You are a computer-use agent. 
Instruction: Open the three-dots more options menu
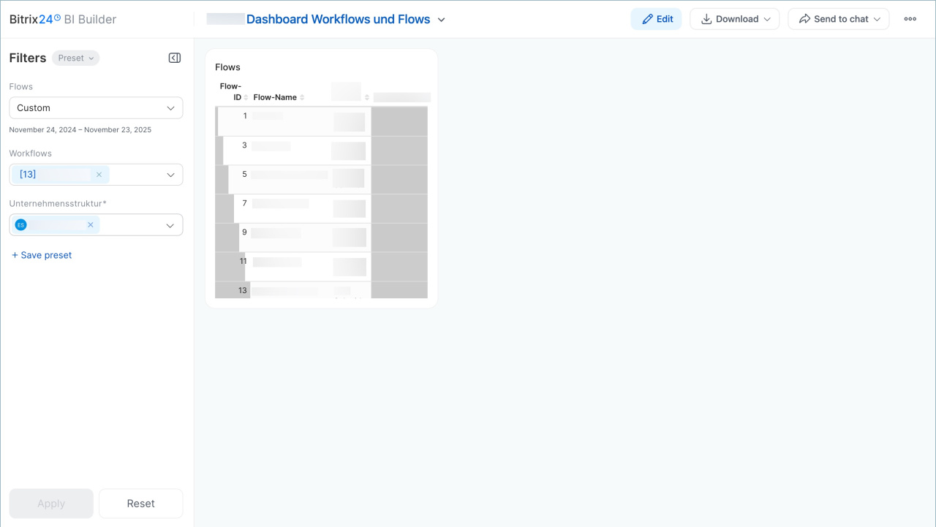(910, 19)
